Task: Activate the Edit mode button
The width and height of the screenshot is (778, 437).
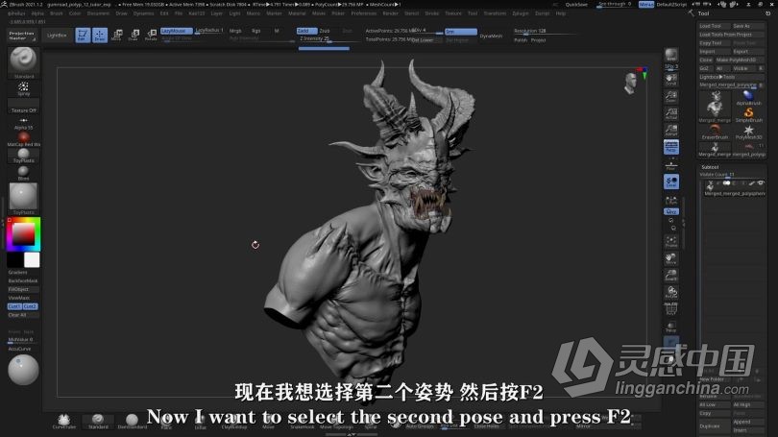Action: (x=83, y=35)
